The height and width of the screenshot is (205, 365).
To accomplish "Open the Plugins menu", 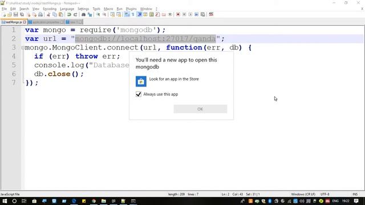I will coord(131,9).
